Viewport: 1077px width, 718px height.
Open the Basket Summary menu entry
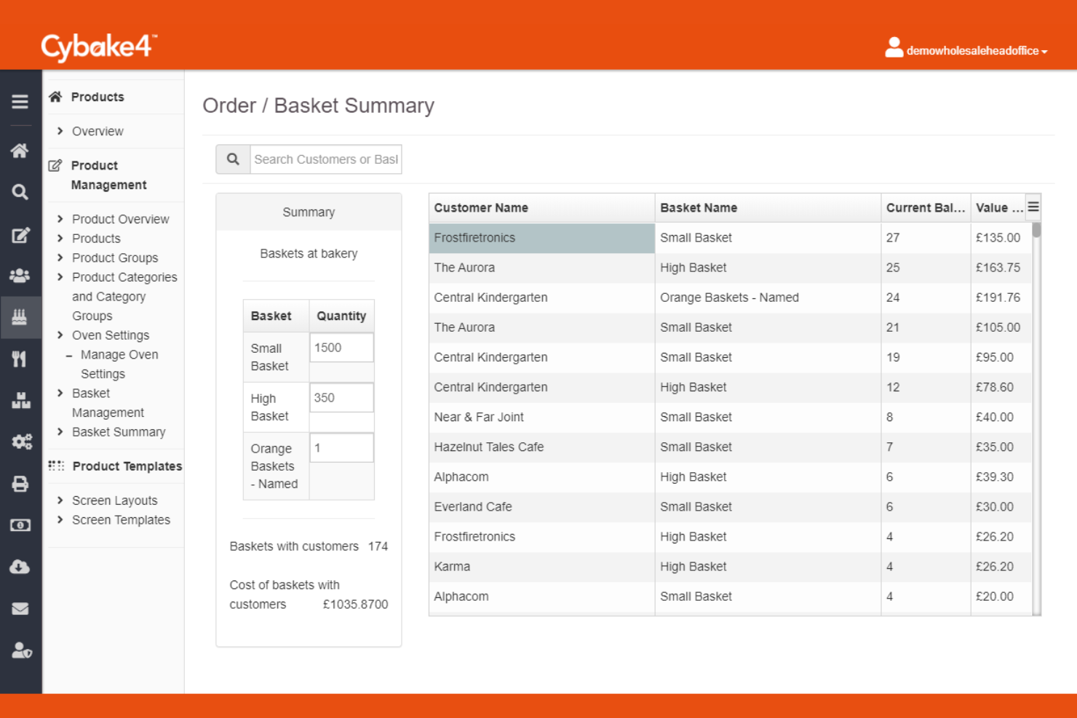(x=119, y=432)
